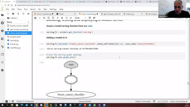Image resolution: width=190 pixels, height=107 pixels.
Task: Open the Tabs menu
Action: (x=45, y=9)
